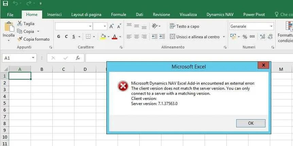Open the Carattere dialog launcher
This screenshot has width=293, height=146.
click(121, 47)
